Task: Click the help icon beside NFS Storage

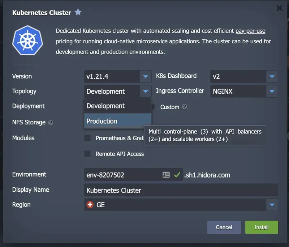Action: pyautogui.click(x=51, y=123)
